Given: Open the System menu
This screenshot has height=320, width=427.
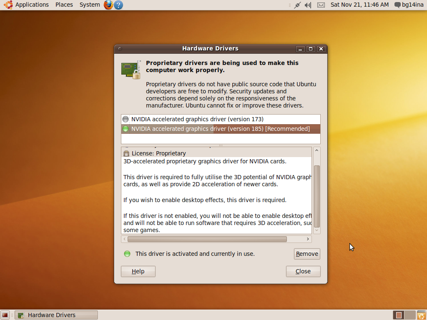Looking at the screenshot, I should coord(90,5).
